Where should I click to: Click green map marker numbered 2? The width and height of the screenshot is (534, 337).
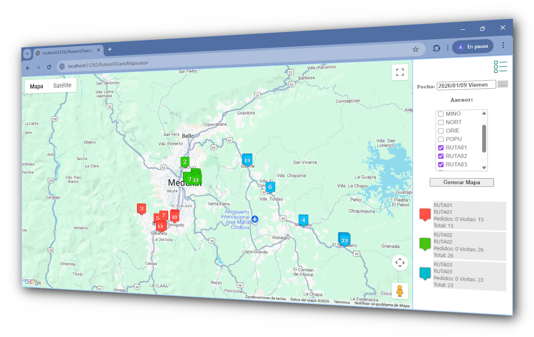point(185,162)
